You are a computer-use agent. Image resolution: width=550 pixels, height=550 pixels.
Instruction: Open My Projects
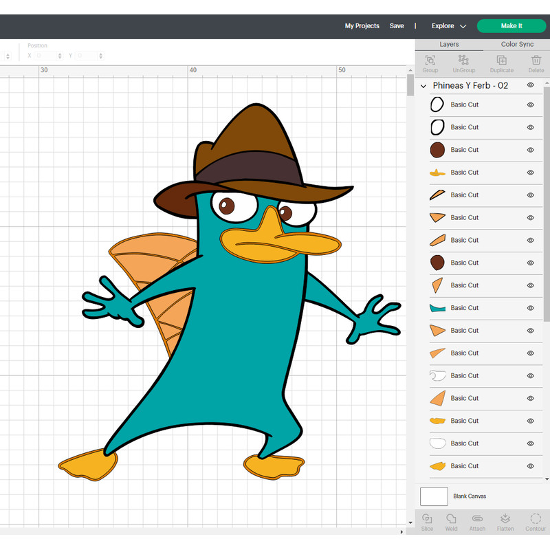point(362,25)
